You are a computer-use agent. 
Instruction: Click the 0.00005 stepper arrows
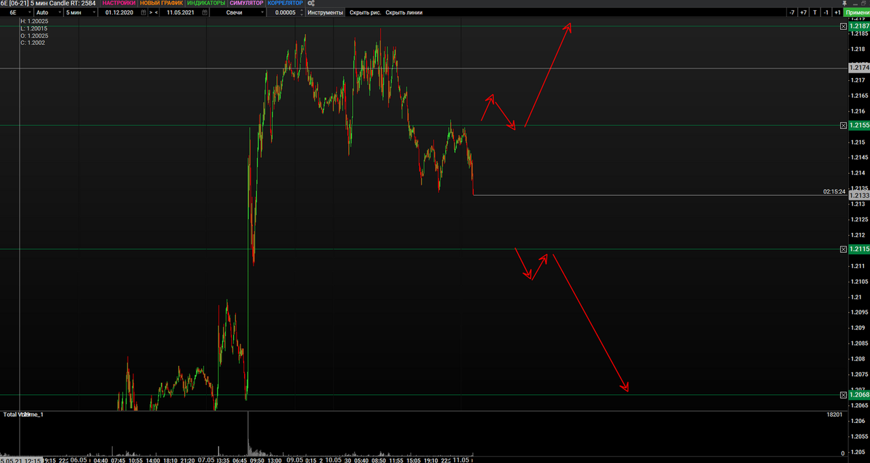[301, 12]
